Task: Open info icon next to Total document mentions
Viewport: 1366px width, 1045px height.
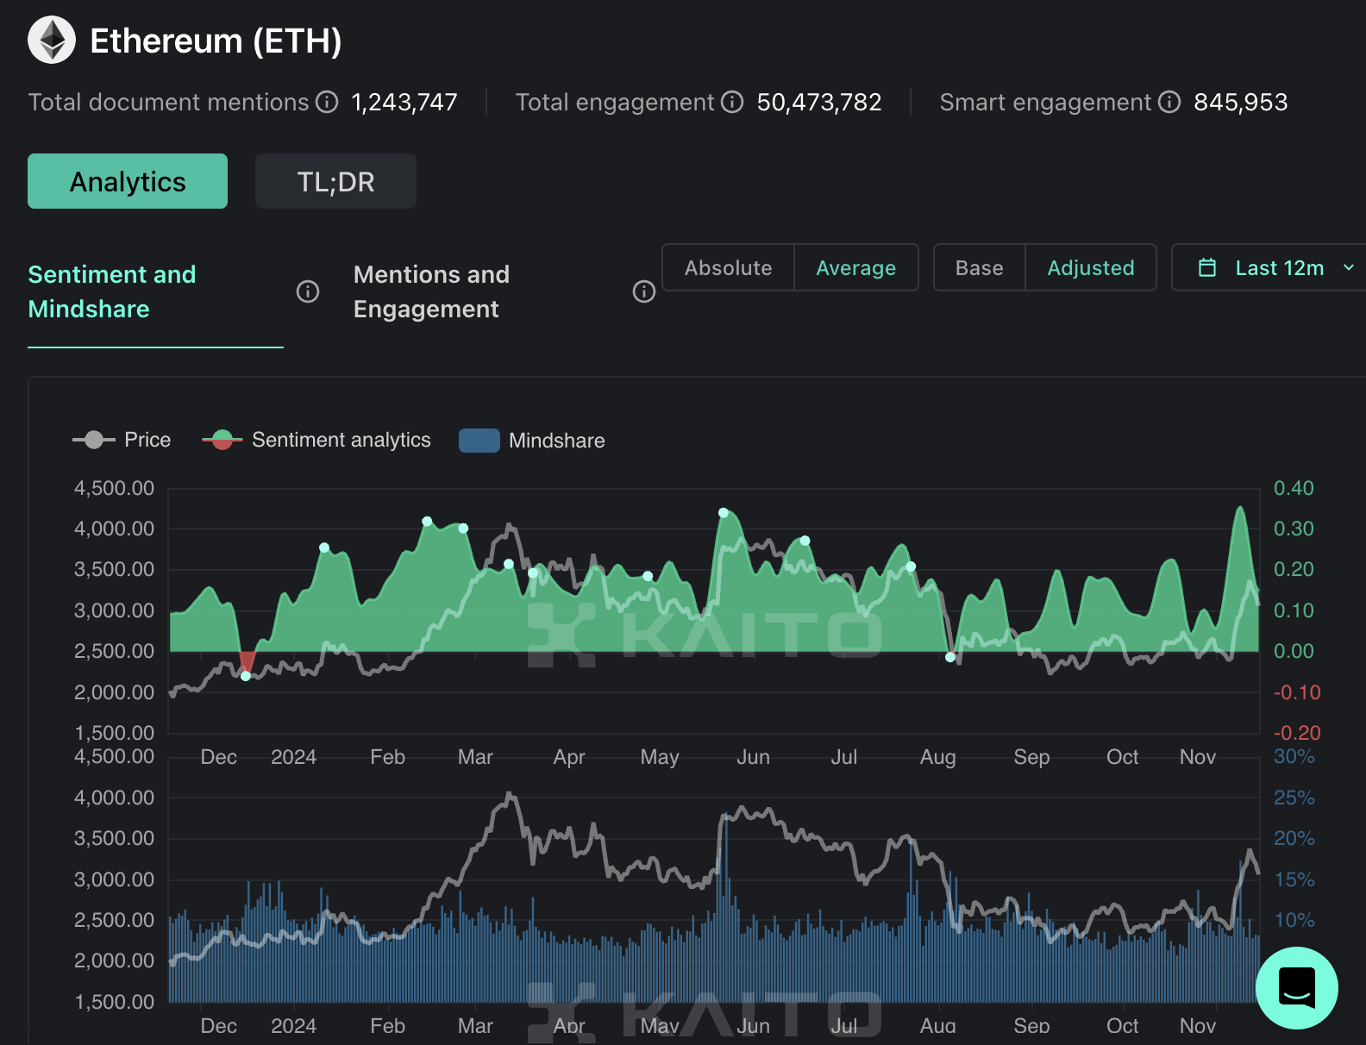Action: click(327, 102)
